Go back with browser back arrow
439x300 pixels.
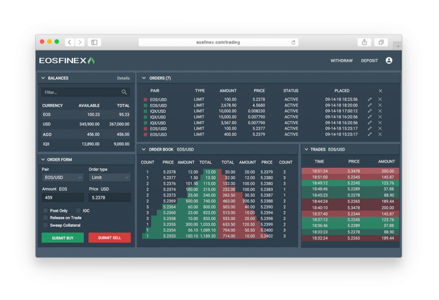tap(70, 42)
